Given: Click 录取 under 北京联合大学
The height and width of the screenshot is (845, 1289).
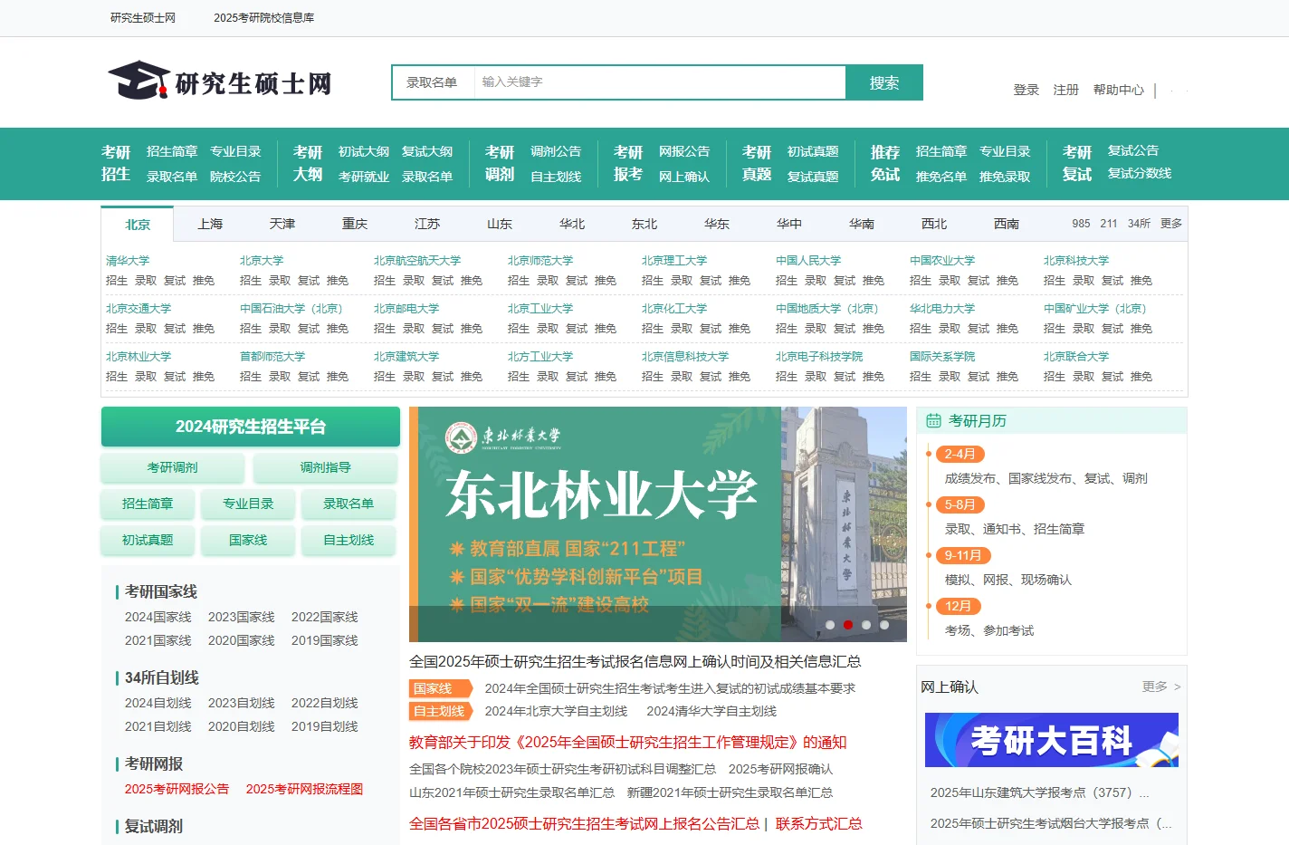Looking at the screenshot, I should [1084, 377].
